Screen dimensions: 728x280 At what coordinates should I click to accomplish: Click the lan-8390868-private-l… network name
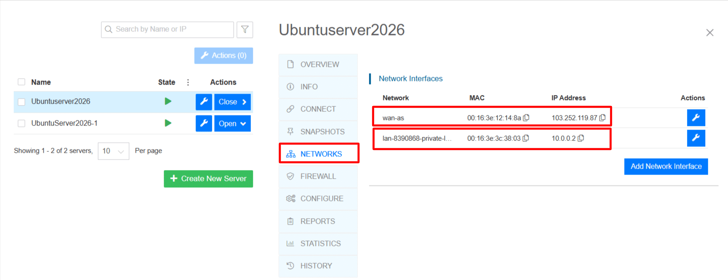(x=417, y=138)
